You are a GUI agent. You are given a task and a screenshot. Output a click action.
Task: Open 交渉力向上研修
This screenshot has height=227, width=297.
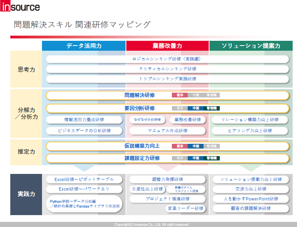251,189
